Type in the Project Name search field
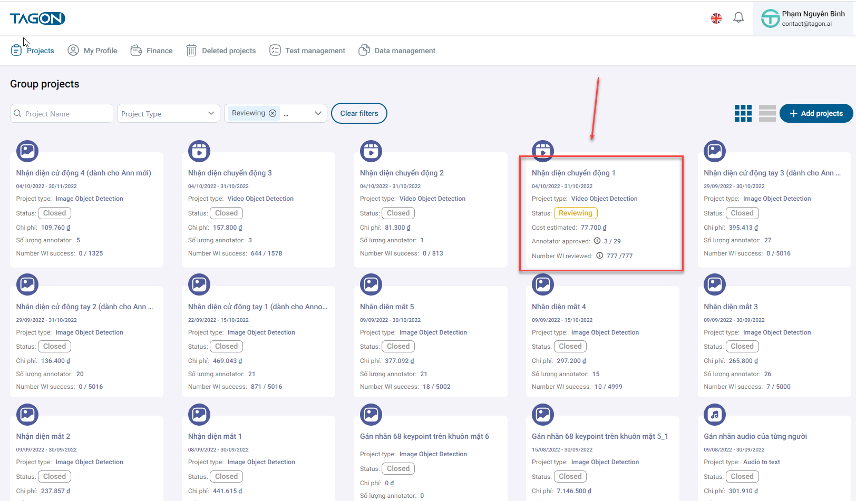Screen dimensions: 856x501 coord(66,114)
